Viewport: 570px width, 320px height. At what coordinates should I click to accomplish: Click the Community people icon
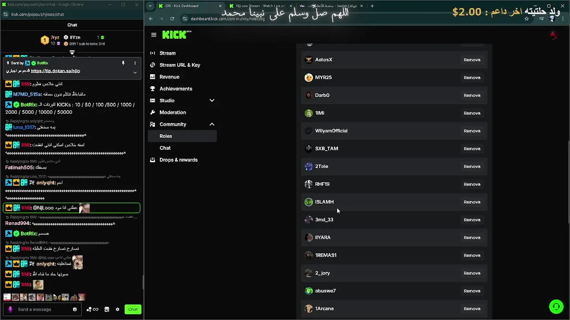(153, 124)
